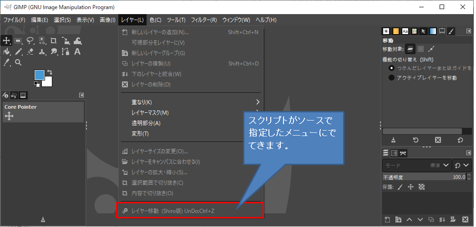Select つかんだレイヤーまたはガイド radio option

392,68
